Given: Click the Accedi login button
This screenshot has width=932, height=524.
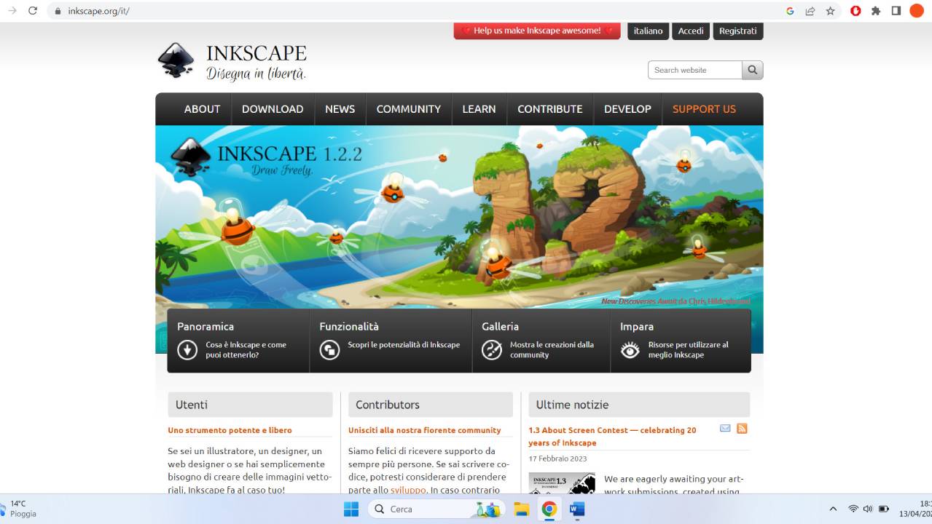Looking at the screenshot, I should click(x=691, y=31).
